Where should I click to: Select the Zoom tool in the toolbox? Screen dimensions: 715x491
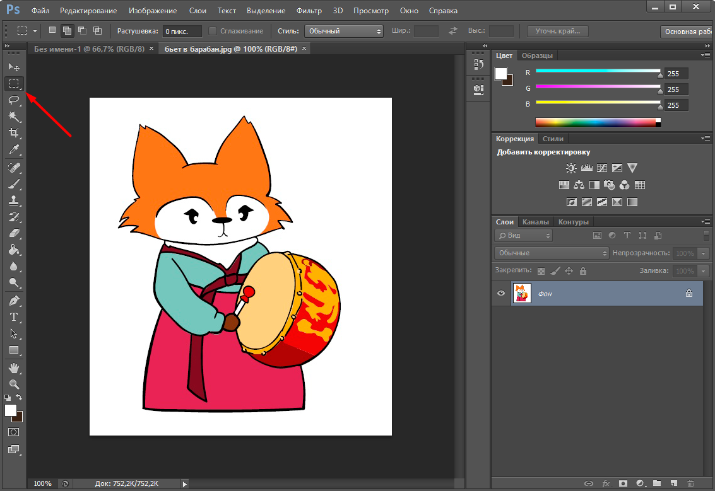pos(14,384)
